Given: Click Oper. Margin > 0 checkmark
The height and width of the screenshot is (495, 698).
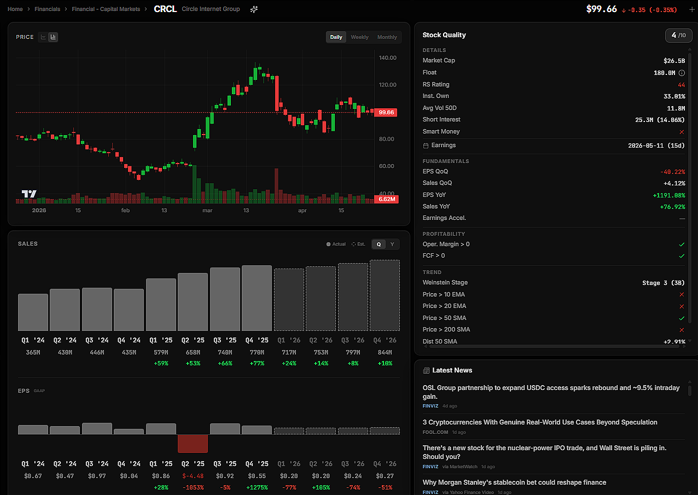Looking at the screenshot, I should pos(682,244).
